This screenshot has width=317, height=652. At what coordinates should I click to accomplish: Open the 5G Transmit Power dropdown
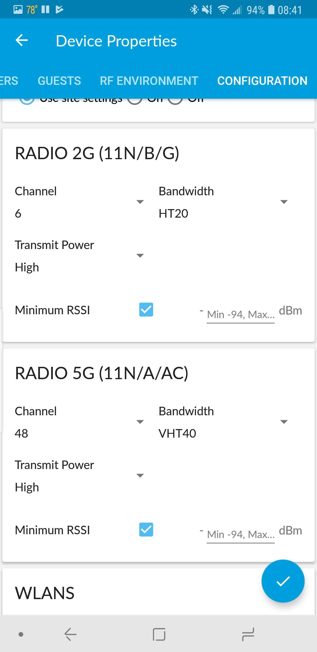coord(140,475)
